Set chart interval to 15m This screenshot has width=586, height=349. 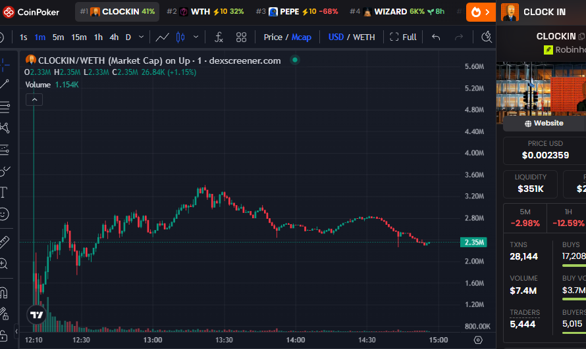click(79, 37)
